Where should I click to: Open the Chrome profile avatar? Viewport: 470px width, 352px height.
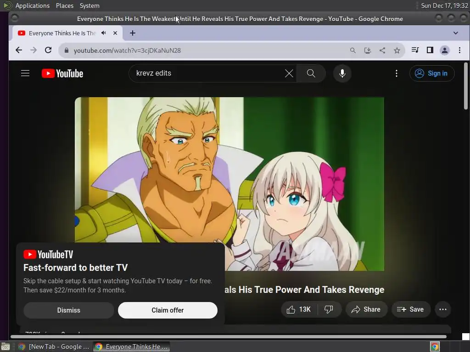click(444, 50)
